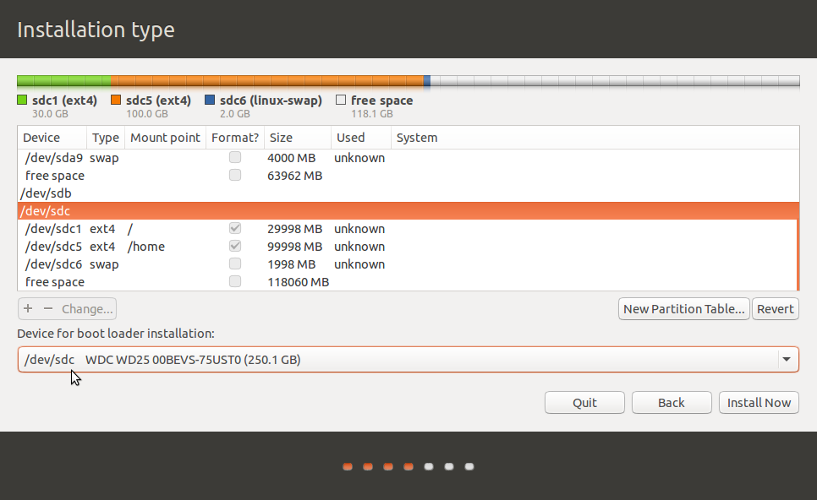
Task: Toggle Format checkbox for /dev/sdc6 swap
Action: [234, 264]
